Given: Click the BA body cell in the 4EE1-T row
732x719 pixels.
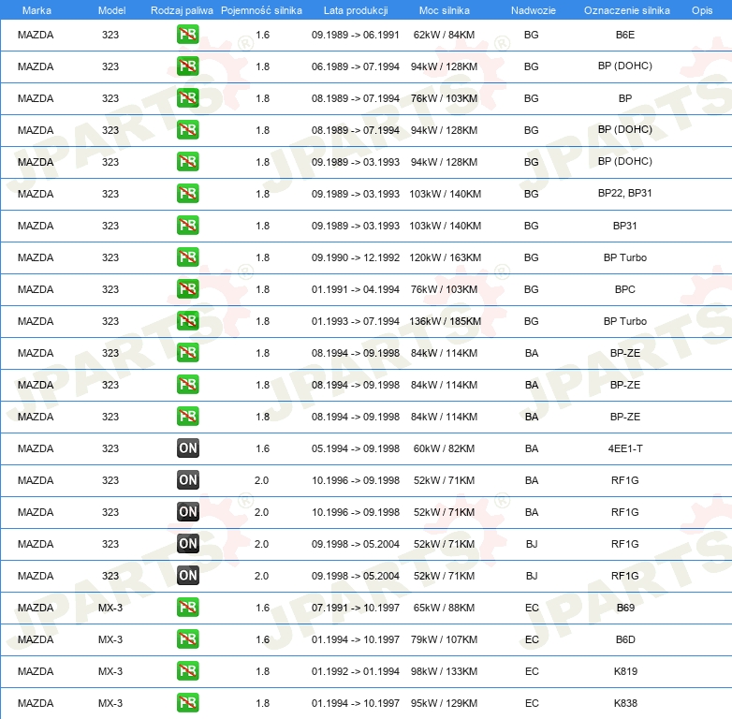Looking at the screenshot, I should (x=532, y=448).
